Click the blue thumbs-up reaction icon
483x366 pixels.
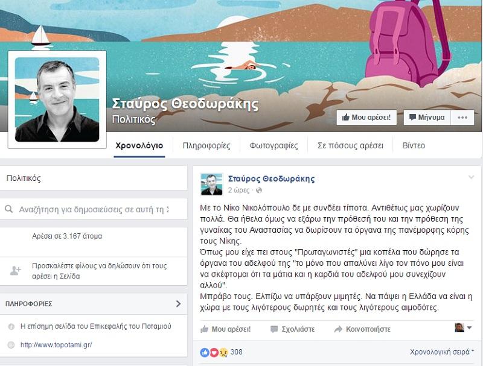tap(205, 353)
